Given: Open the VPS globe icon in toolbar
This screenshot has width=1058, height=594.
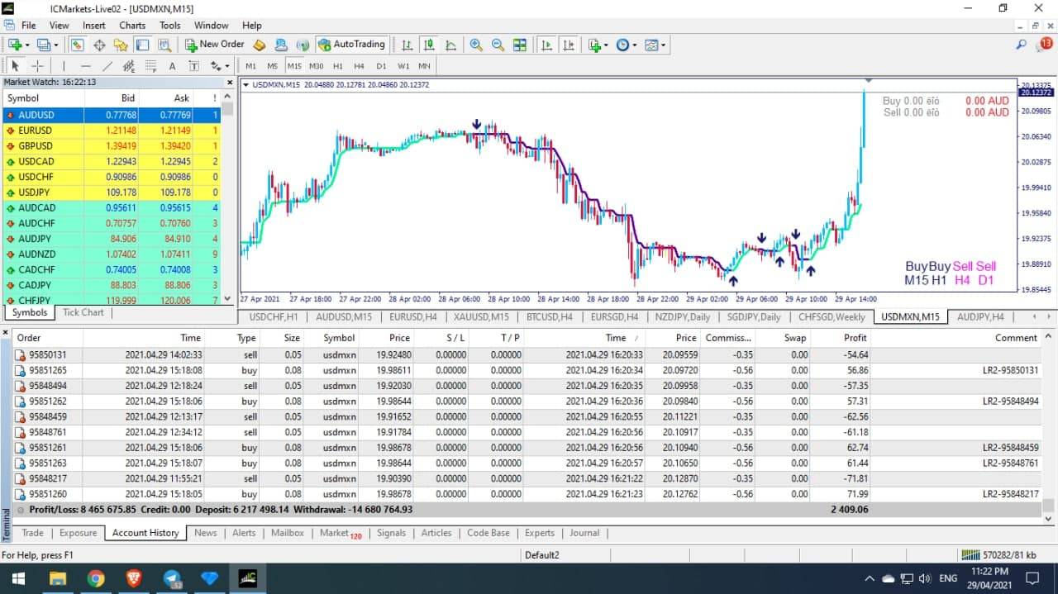Looking at the screenshot, I should click(x=303, y=45).
